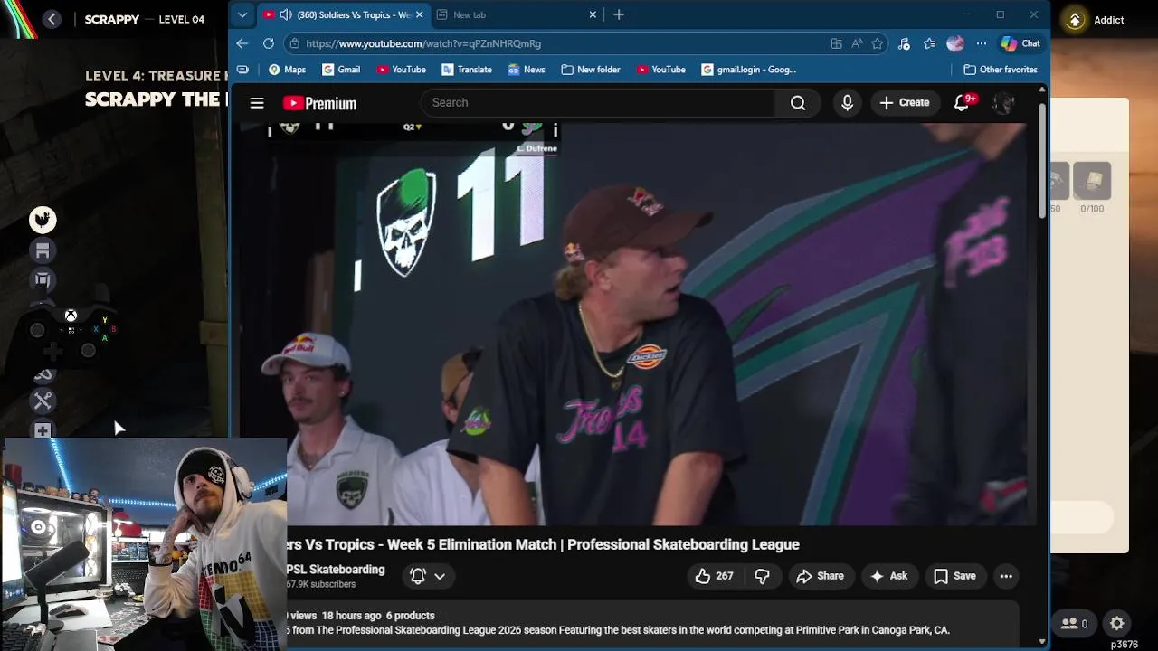1158x651 pixels.
Task: Click the Addict rank icon in game
Action: [1075, 20]
